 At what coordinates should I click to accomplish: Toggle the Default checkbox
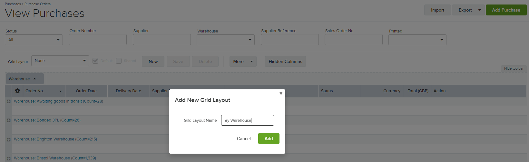click(95, 61)
